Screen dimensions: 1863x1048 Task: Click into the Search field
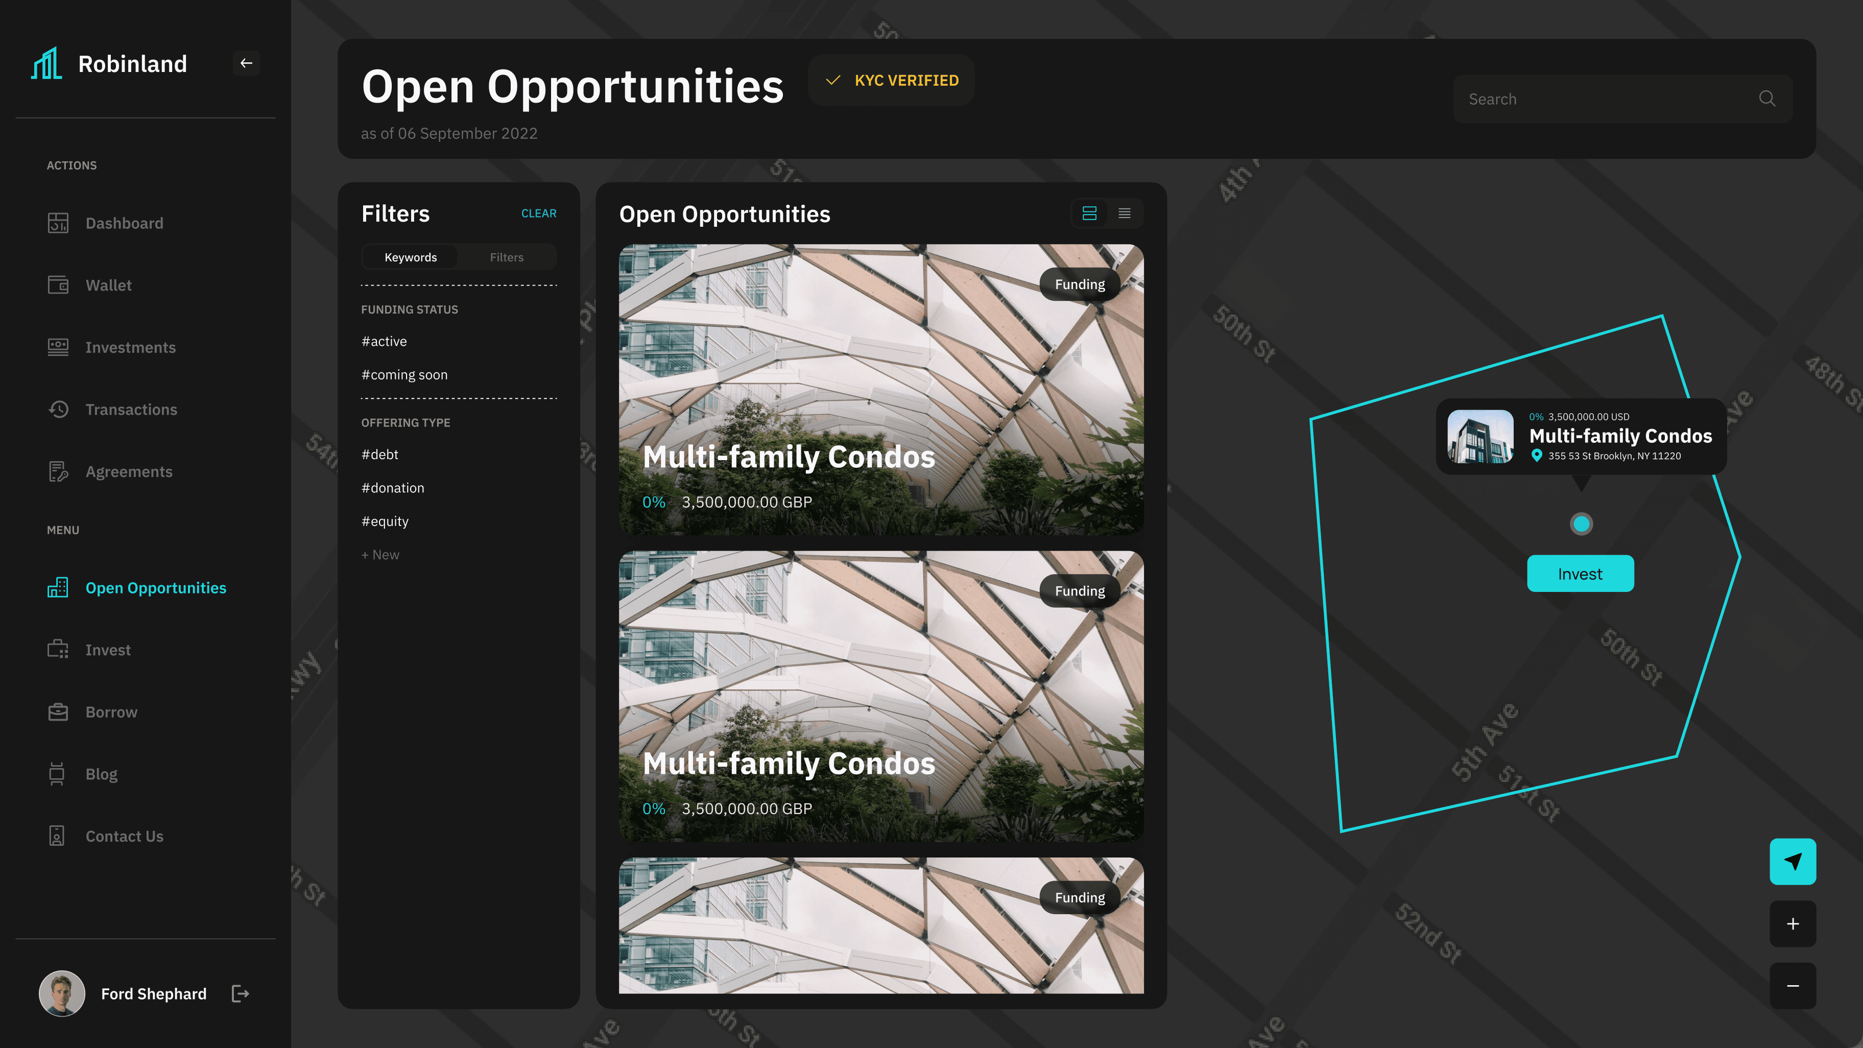1591,99
